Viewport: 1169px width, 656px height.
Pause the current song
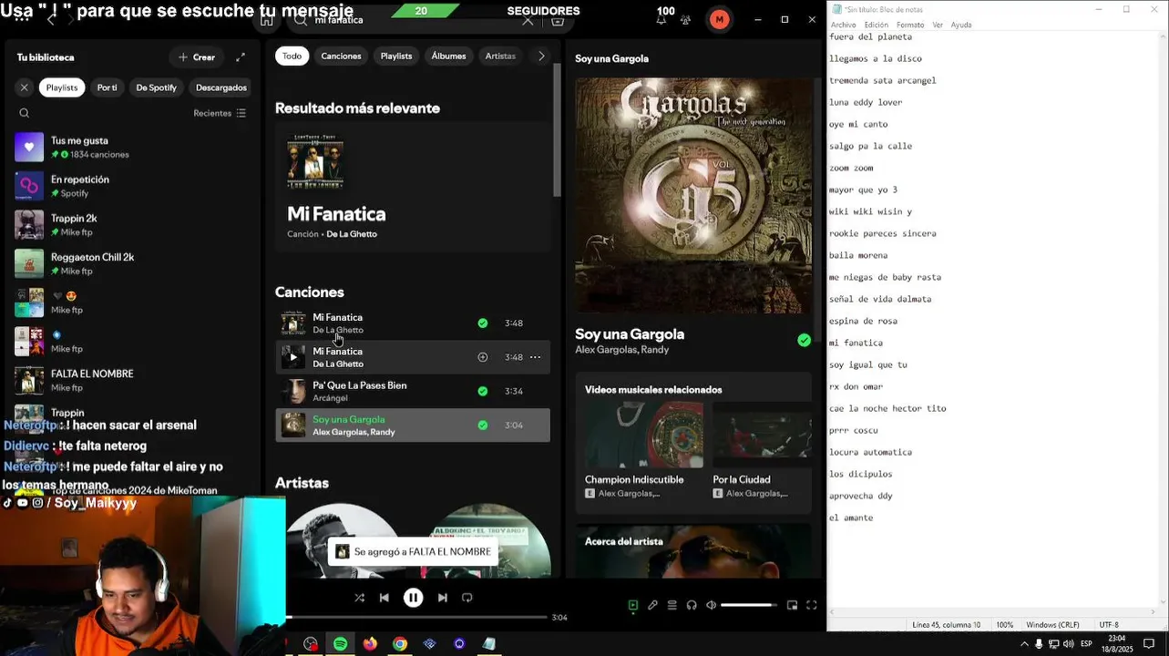point(413,598)
